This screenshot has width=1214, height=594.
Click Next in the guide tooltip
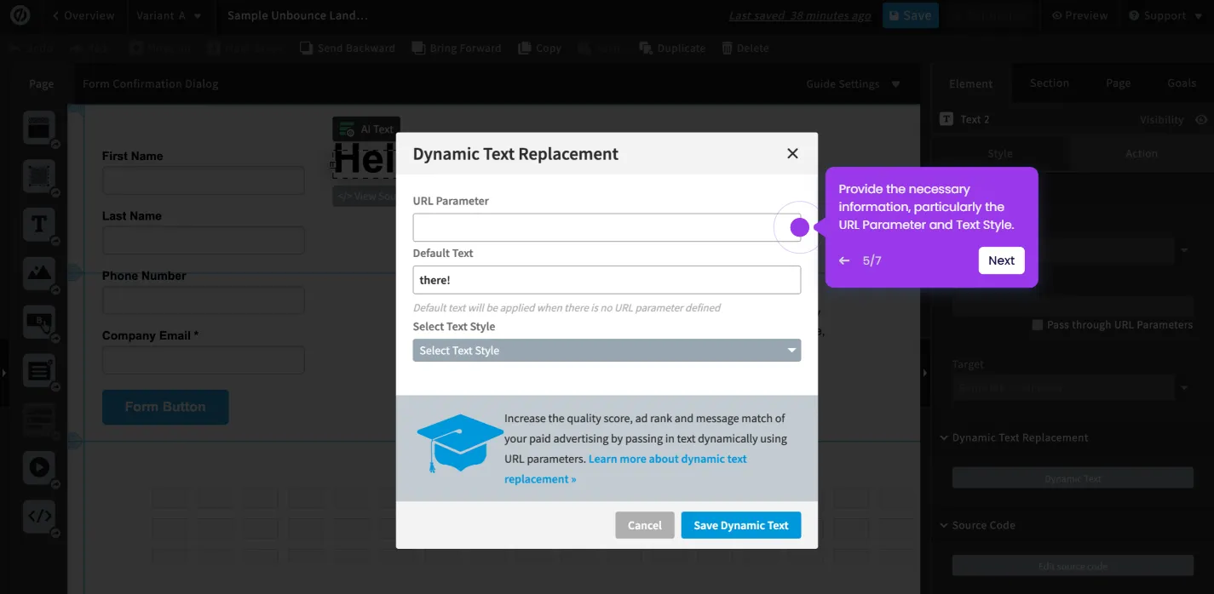[1001, 260]
